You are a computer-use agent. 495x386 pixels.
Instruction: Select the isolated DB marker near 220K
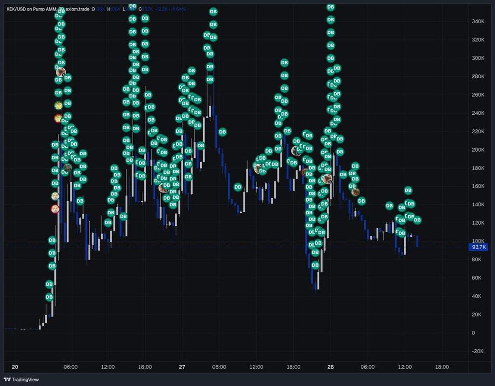(222, 132)
